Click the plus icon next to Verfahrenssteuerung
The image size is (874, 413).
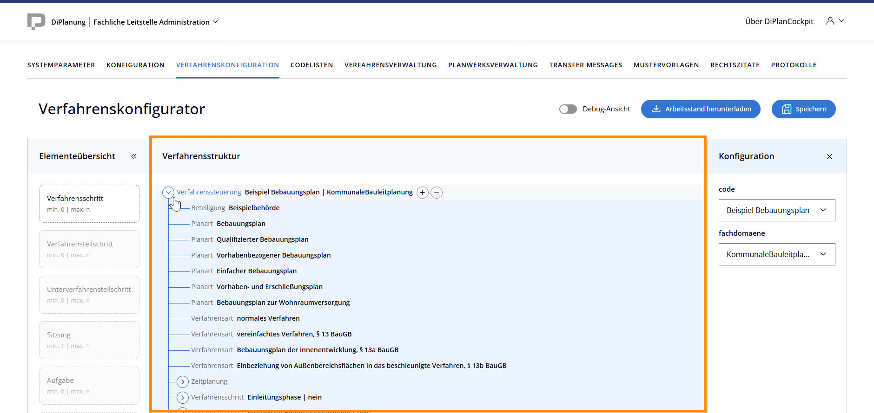click(423, 193)
